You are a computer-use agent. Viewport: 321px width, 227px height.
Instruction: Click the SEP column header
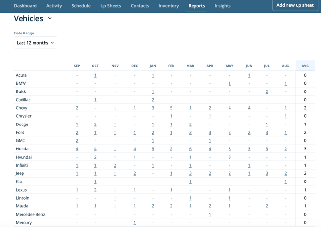point(77,66)
